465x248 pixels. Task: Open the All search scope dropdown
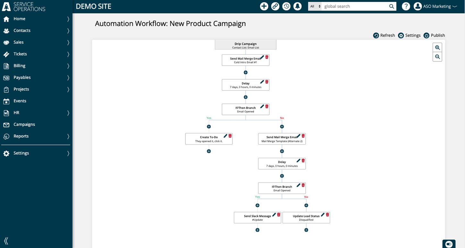pyautogui.click(x=315, y=6)
